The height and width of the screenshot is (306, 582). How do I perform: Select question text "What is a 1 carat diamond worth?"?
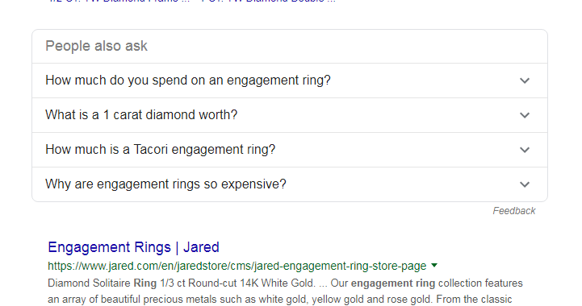pyautogui.click(x=141, y=115)
